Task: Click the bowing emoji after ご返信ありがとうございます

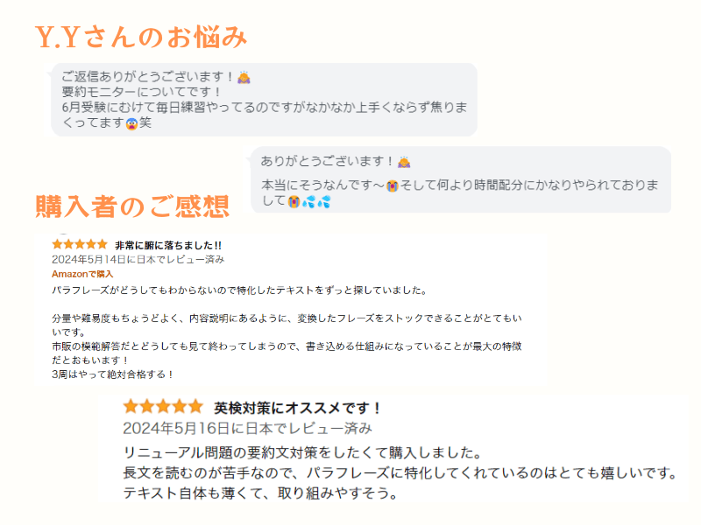Action: [244, 77]
